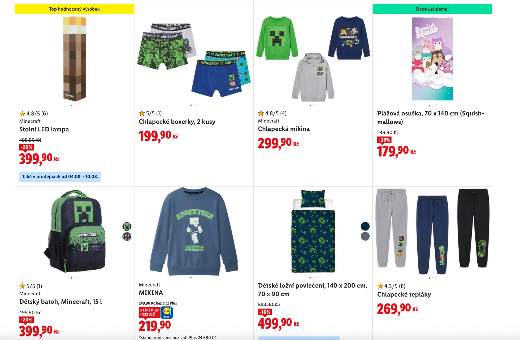The width and height of the screenshot is (520, 340).
Task: Choose the gray bedding color swatch
Action: (x=365, y=236)
